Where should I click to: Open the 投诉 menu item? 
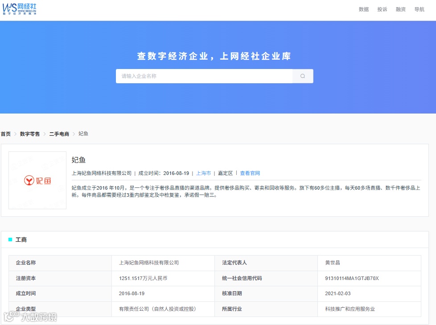point(382,9)
